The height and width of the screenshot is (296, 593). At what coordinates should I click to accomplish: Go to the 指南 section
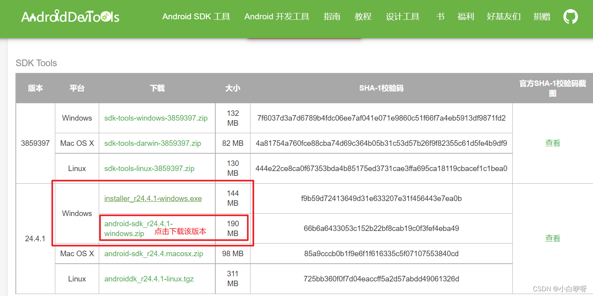(x=332, y=17)
